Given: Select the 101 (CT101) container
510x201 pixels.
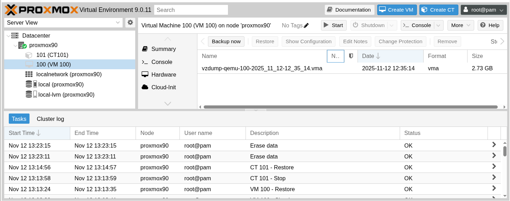Looking at the screenshot, I should pyautogui.click(x=52, y=55).
